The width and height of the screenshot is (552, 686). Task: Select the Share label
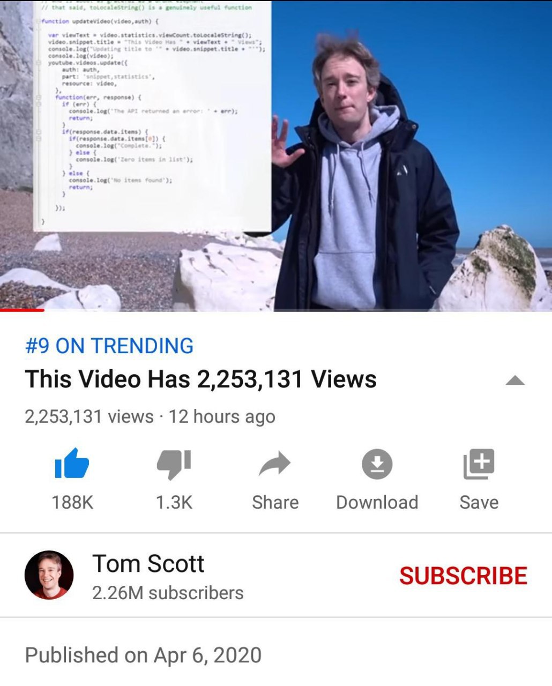[x=275, y=502]
